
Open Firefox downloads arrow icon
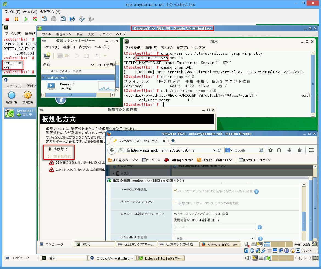pos(289,150)
